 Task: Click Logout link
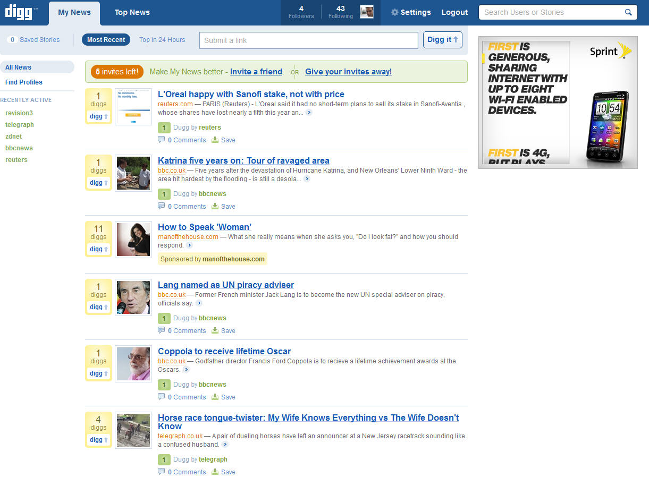pyautogui.click(x=455, y=12)
